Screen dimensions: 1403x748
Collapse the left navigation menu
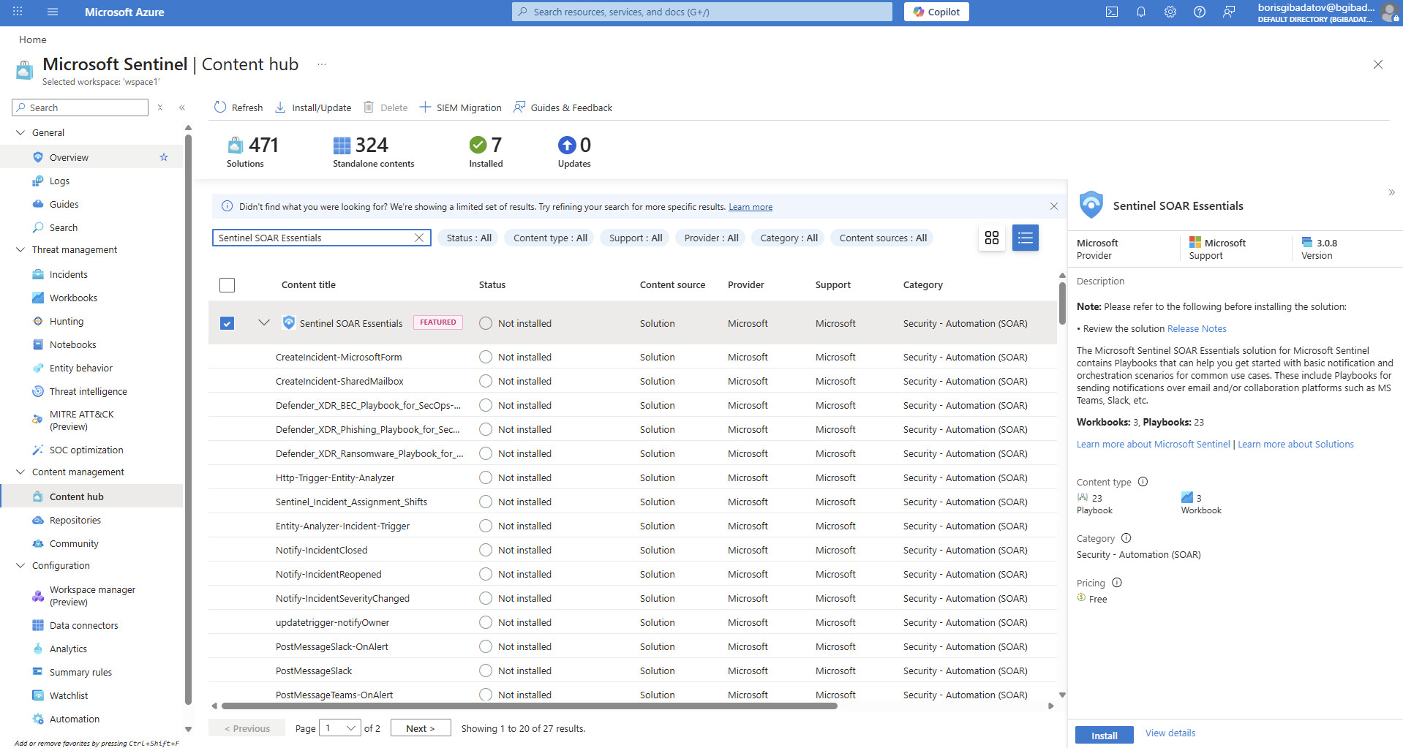click(x=182, y=107)
